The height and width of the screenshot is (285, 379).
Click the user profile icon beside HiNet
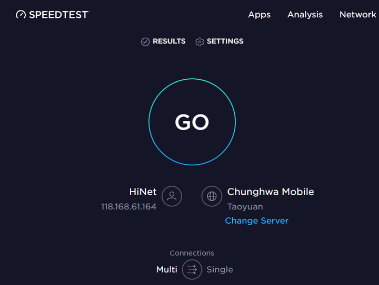(x=172, y=196)
